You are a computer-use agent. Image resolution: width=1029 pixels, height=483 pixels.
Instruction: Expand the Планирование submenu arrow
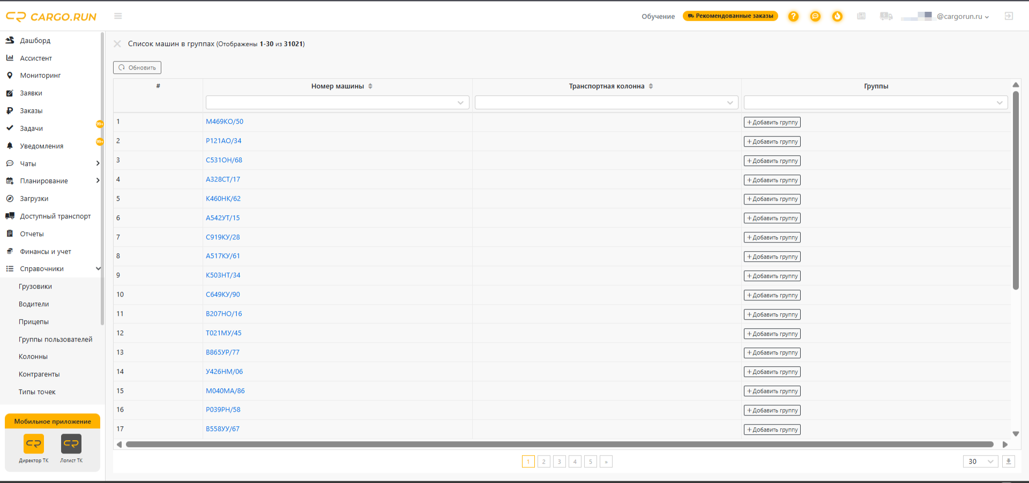coord(98,181)
